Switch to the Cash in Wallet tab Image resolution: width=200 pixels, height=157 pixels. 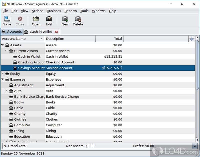pos(41,32)
